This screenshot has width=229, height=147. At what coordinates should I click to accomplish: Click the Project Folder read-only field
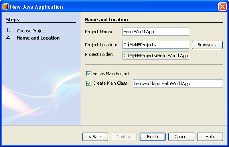pyautogui.click(x=156, y=56)
